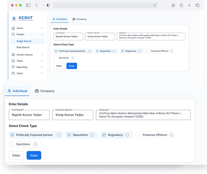Switch to Company tab in lower panel

pyautogui.click(x=45, y=91)
